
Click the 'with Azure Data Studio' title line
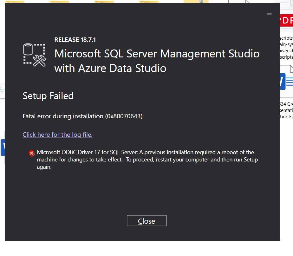(x=110, y=68)
